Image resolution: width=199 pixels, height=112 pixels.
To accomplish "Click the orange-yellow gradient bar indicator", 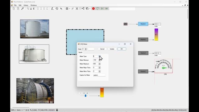I will [x=102, y=92].
